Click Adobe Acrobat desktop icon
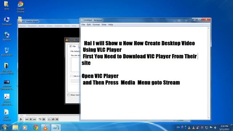This screenshot has height=131, width=233. click(x=7, y=99)
